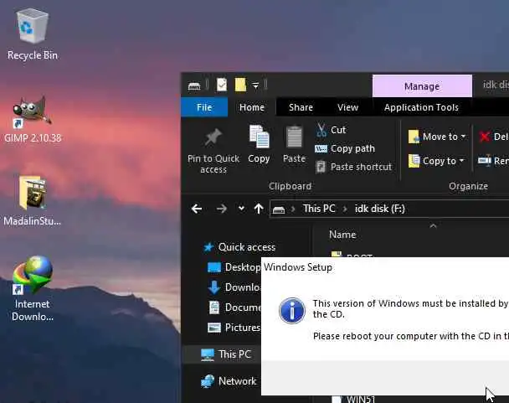This screenshot has width=509, height=403.
Task: Open Downloads in the navigation pane
Action: (x=234, y=287)
